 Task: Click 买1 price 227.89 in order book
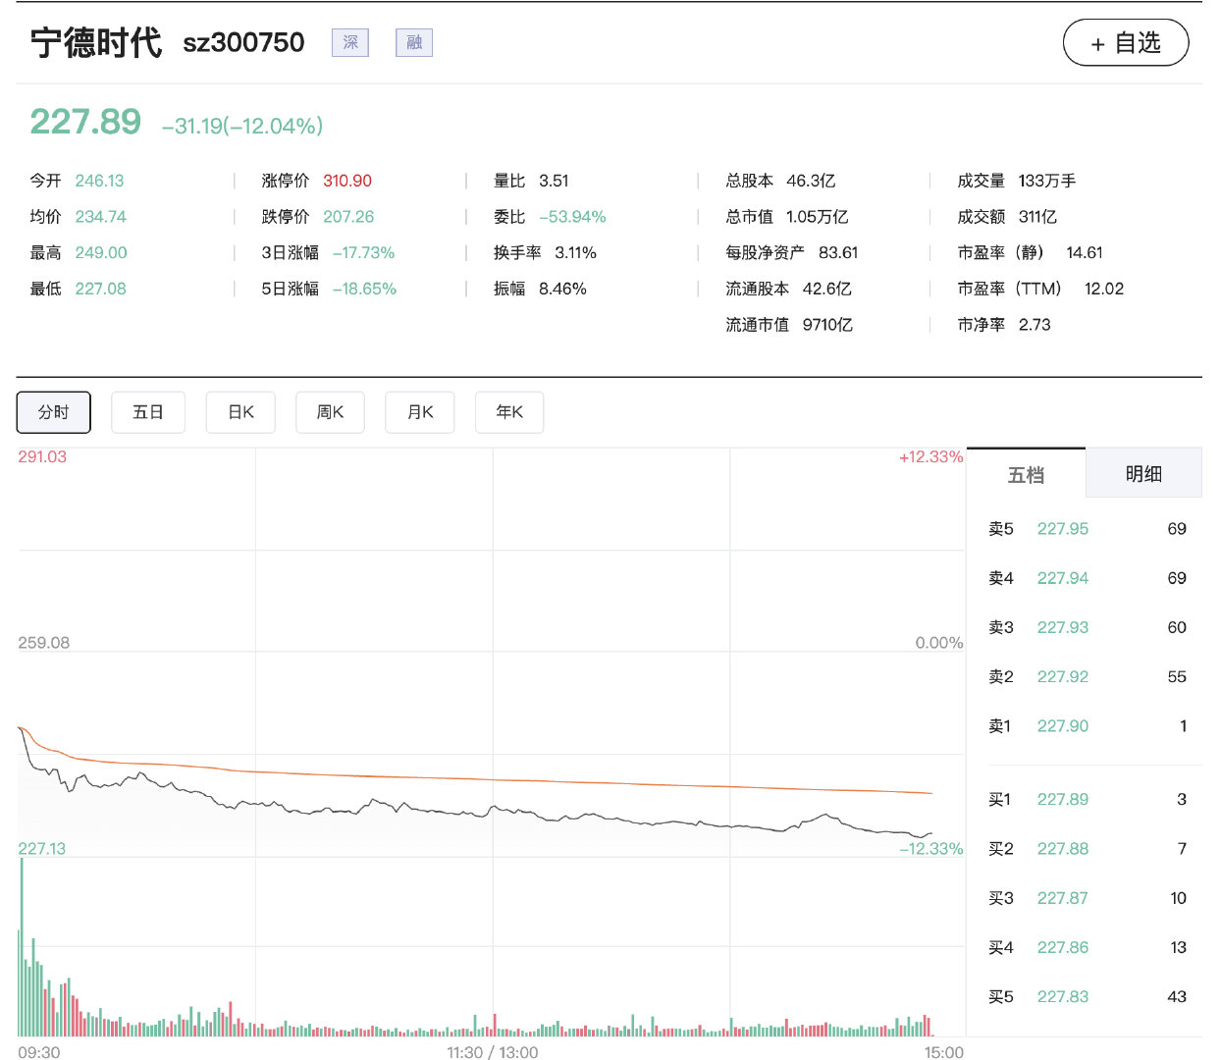(1063, 800)
